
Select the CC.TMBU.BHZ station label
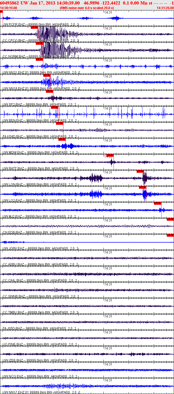tap(41, 312)
